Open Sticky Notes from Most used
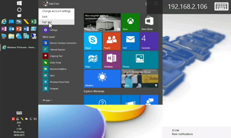The width and height of the screenshot is (231, 138). coord(52,62)
